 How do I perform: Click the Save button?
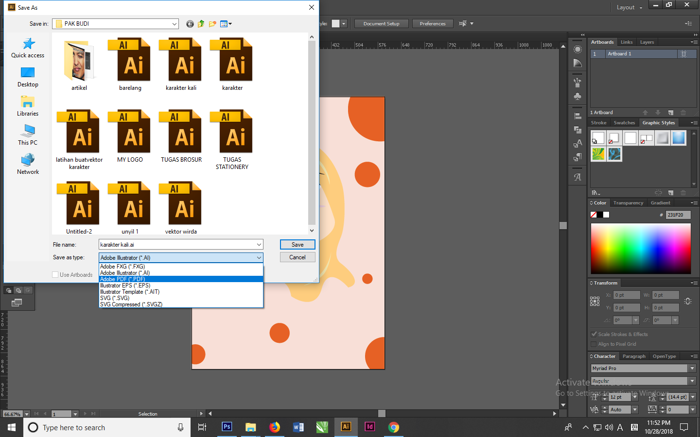pyautogui.click(x=297, y=244)
